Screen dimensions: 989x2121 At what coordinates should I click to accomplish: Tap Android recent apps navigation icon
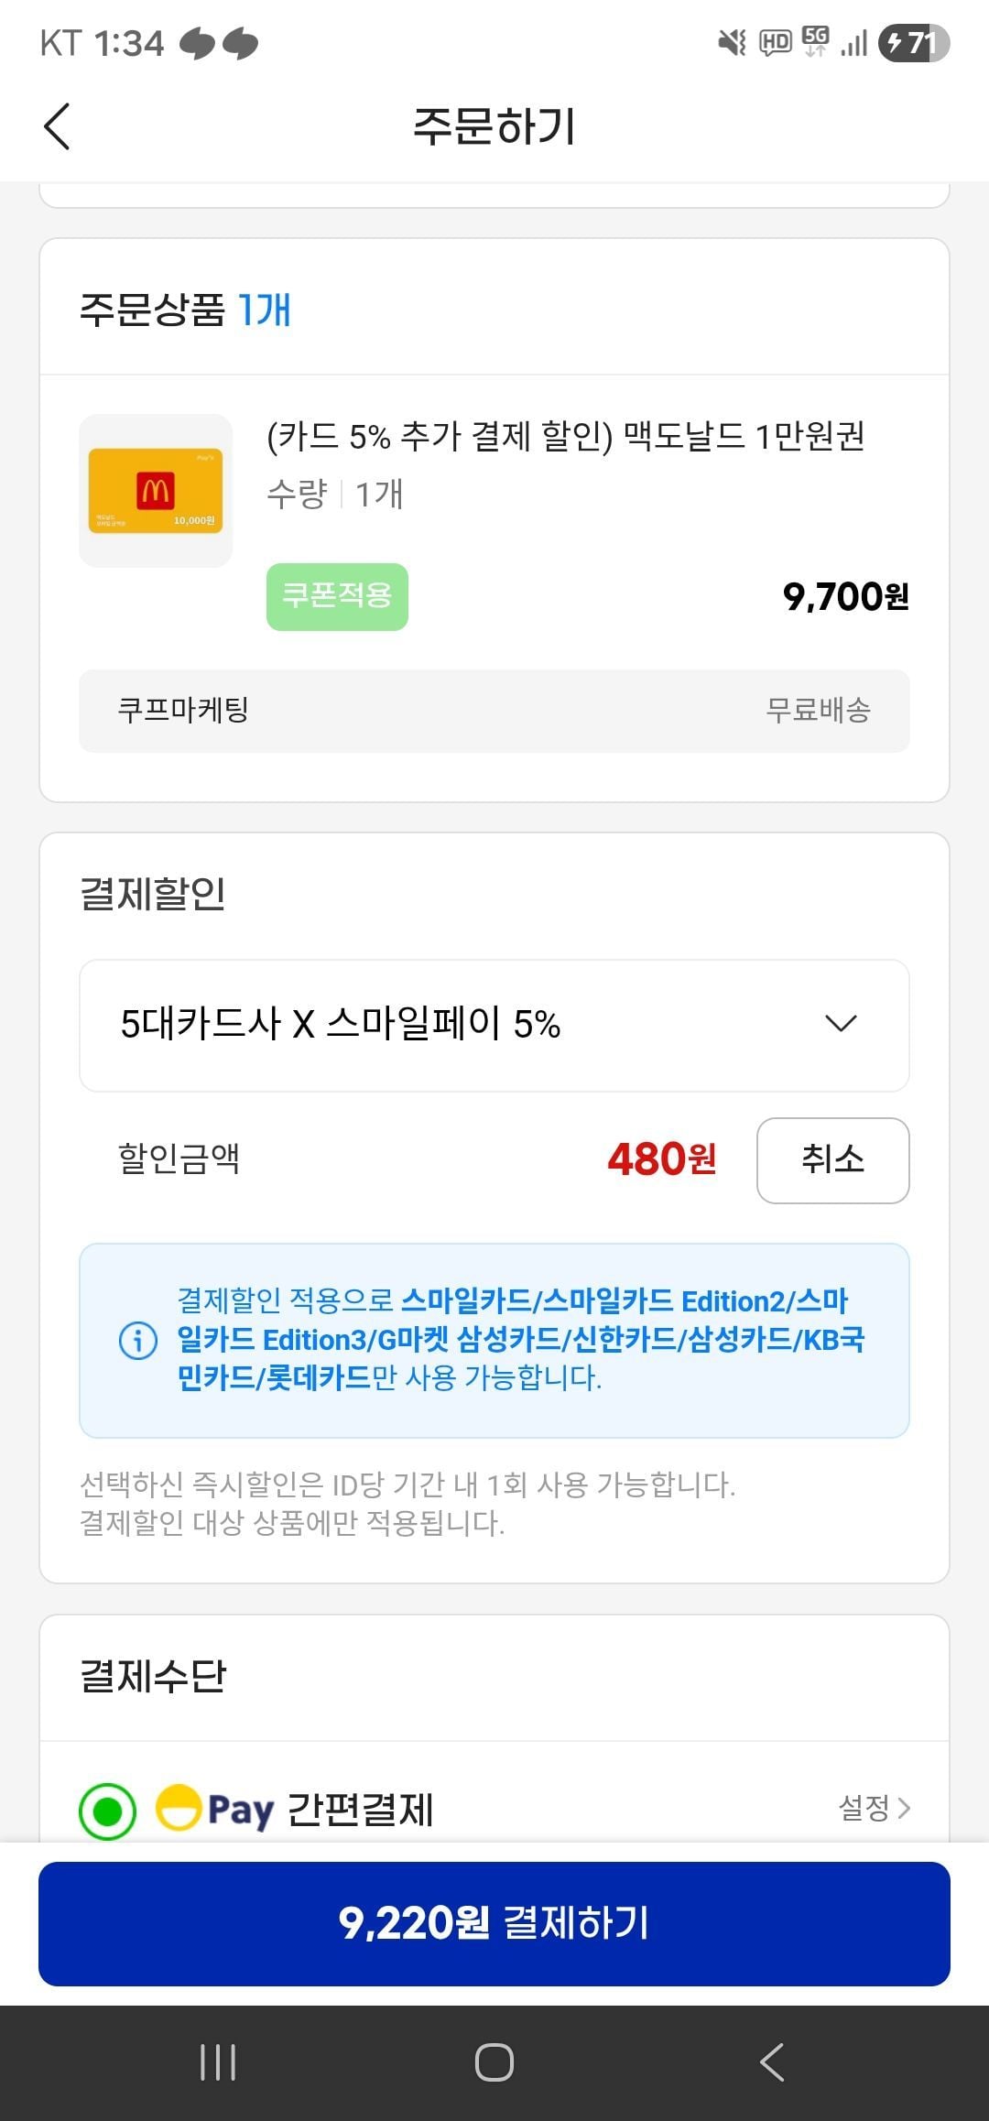pos(218,2062)
